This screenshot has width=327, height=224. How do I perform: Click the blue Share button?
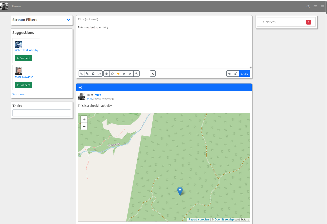click(245, 74)
